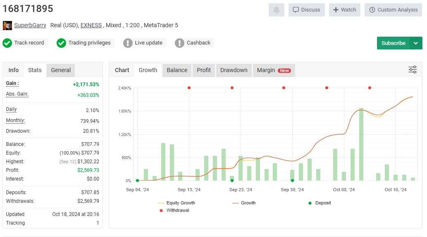Toggle the Deposit legend series

coord(320,203)
